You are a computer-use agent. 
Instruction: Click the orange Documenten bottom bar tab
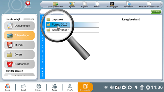click(86, 87)
